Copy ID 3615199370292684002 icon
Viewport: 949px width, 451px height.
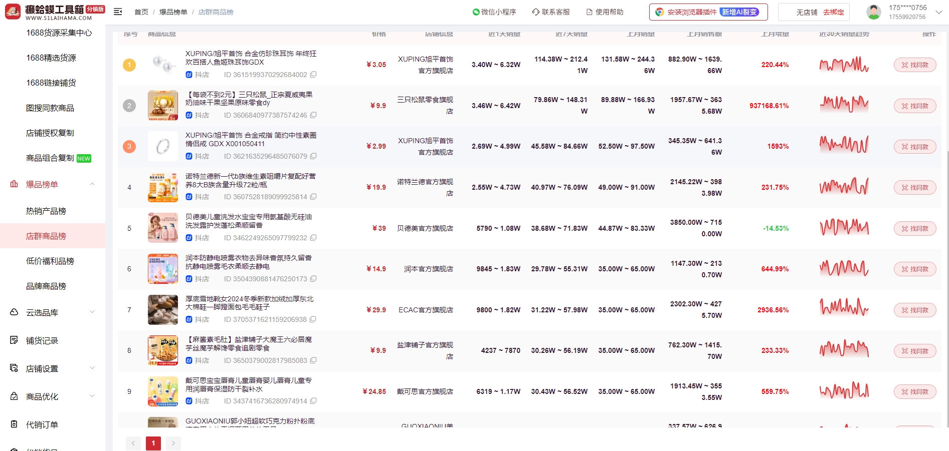point(313,75)
